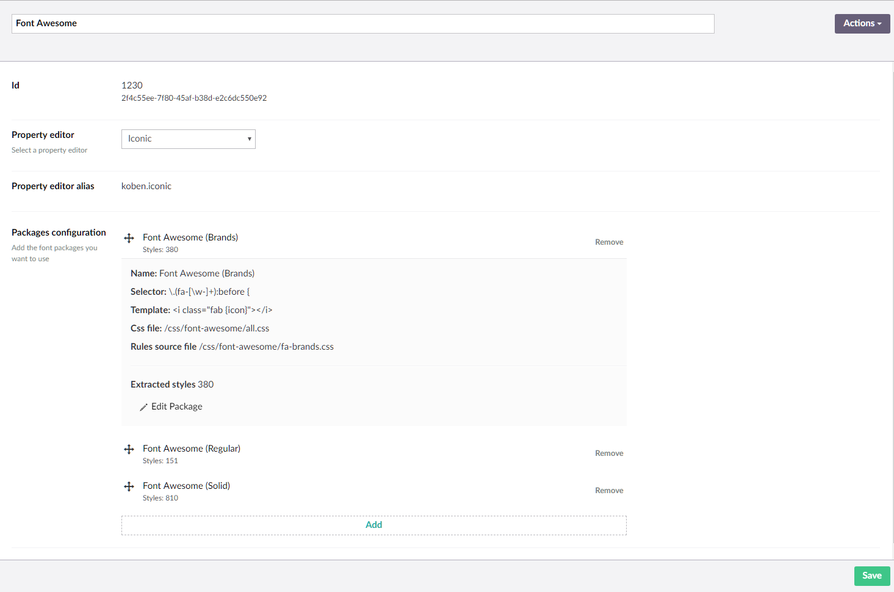894x592 pixels.
Task: Click Extracted styles 380 text
Action: (172, 384)
